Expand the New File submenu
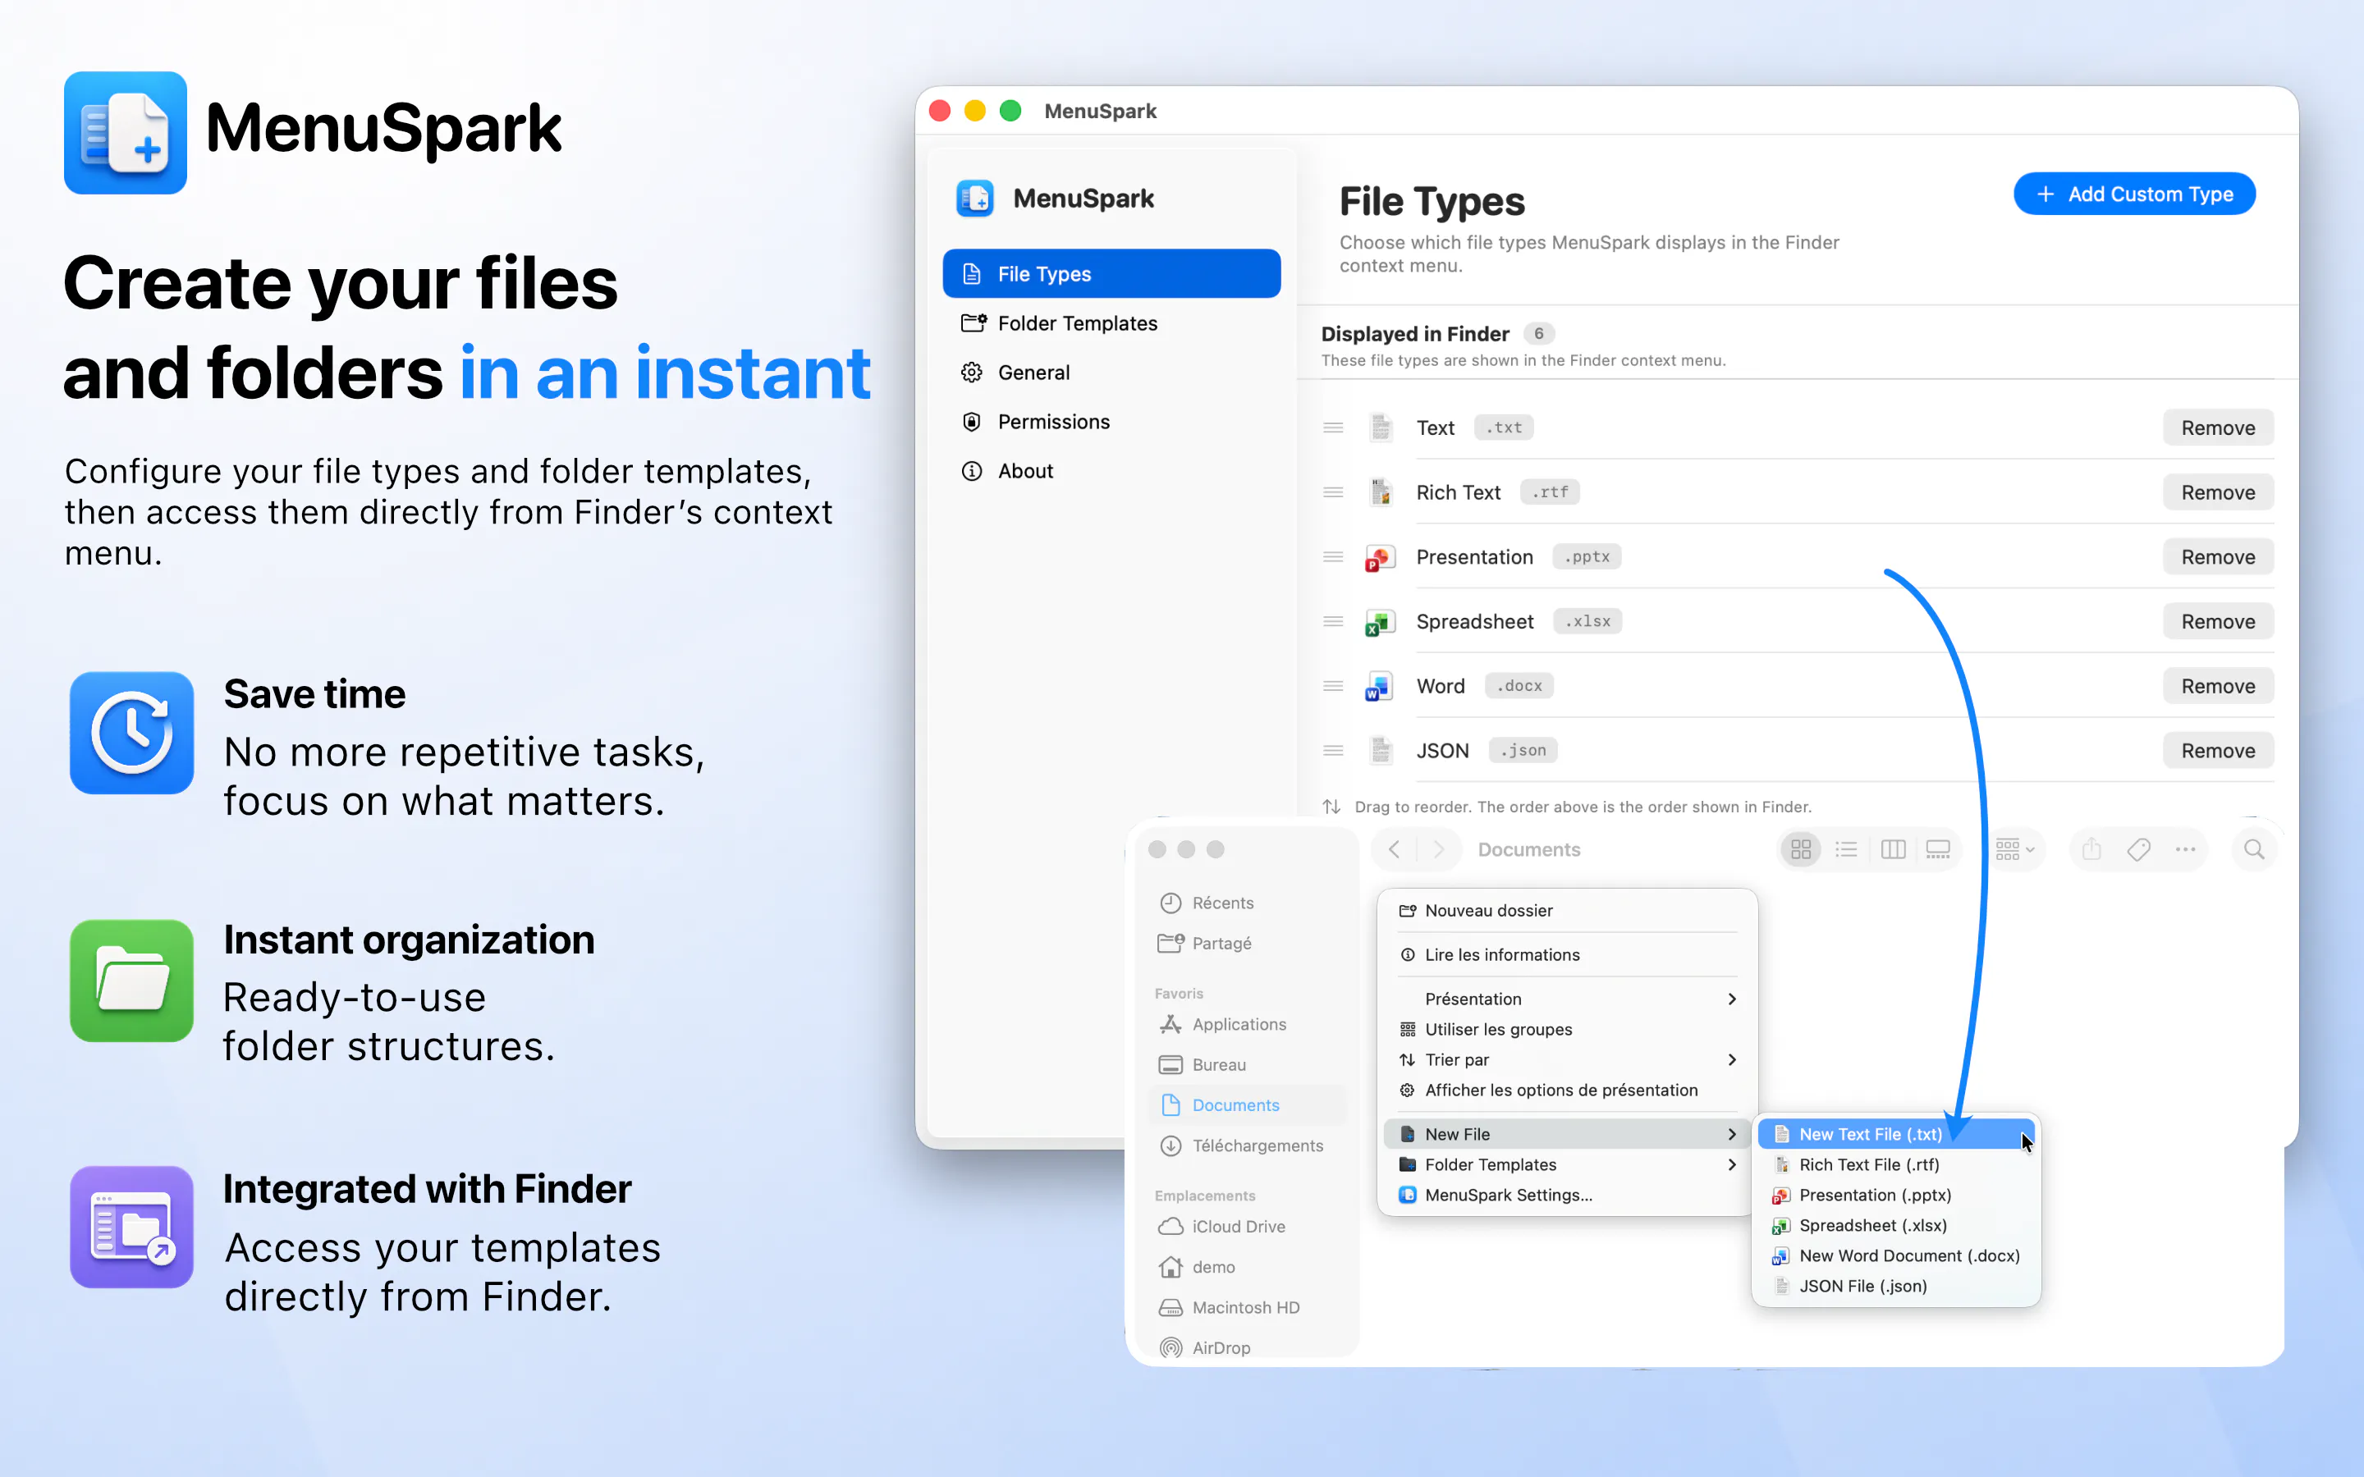 point(1567,1134)
